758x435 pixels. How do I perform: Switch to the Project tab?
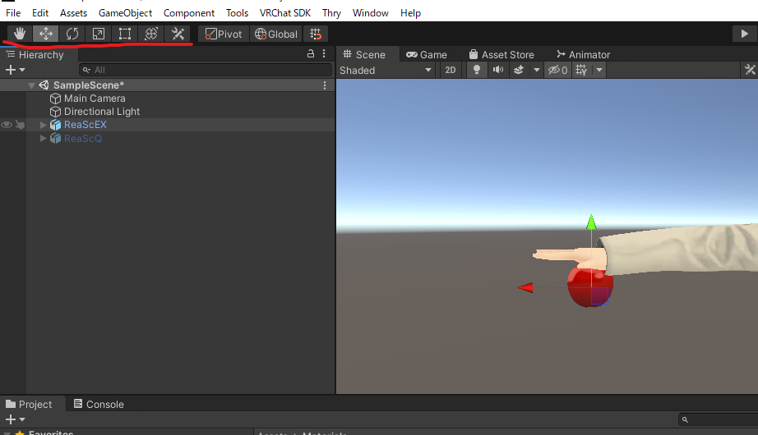29,404
